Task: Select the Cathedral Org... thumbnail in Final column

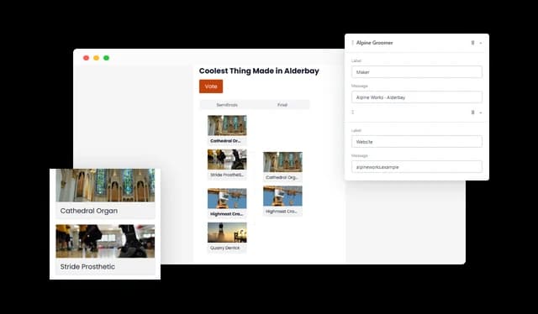Action: coord(282,162)
